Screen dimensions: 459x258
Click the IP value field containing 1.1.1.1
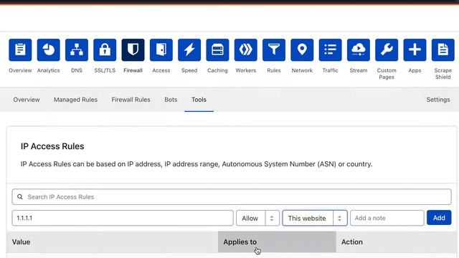click(123, 218)
